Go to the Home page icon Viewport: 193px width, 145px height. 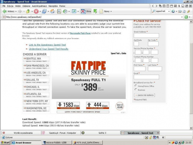pyautogui.click(x=52, y=11)
